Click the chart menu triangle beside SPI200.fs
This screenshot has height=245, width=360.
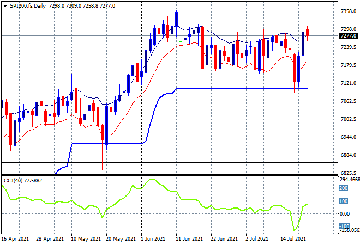click(x=5, y=6)
